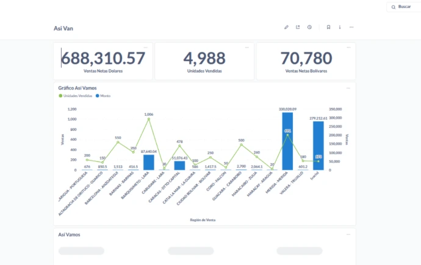The height and width of the screenshot is (265, 421).
Task: Open Unidades Vendidas card ellipsis menu
Action: pyautogui.click(x=246, y=47)
